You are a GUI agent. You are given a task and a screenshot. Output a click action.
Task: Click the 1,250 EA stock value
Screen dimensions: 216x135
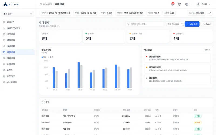pos(126,116)
